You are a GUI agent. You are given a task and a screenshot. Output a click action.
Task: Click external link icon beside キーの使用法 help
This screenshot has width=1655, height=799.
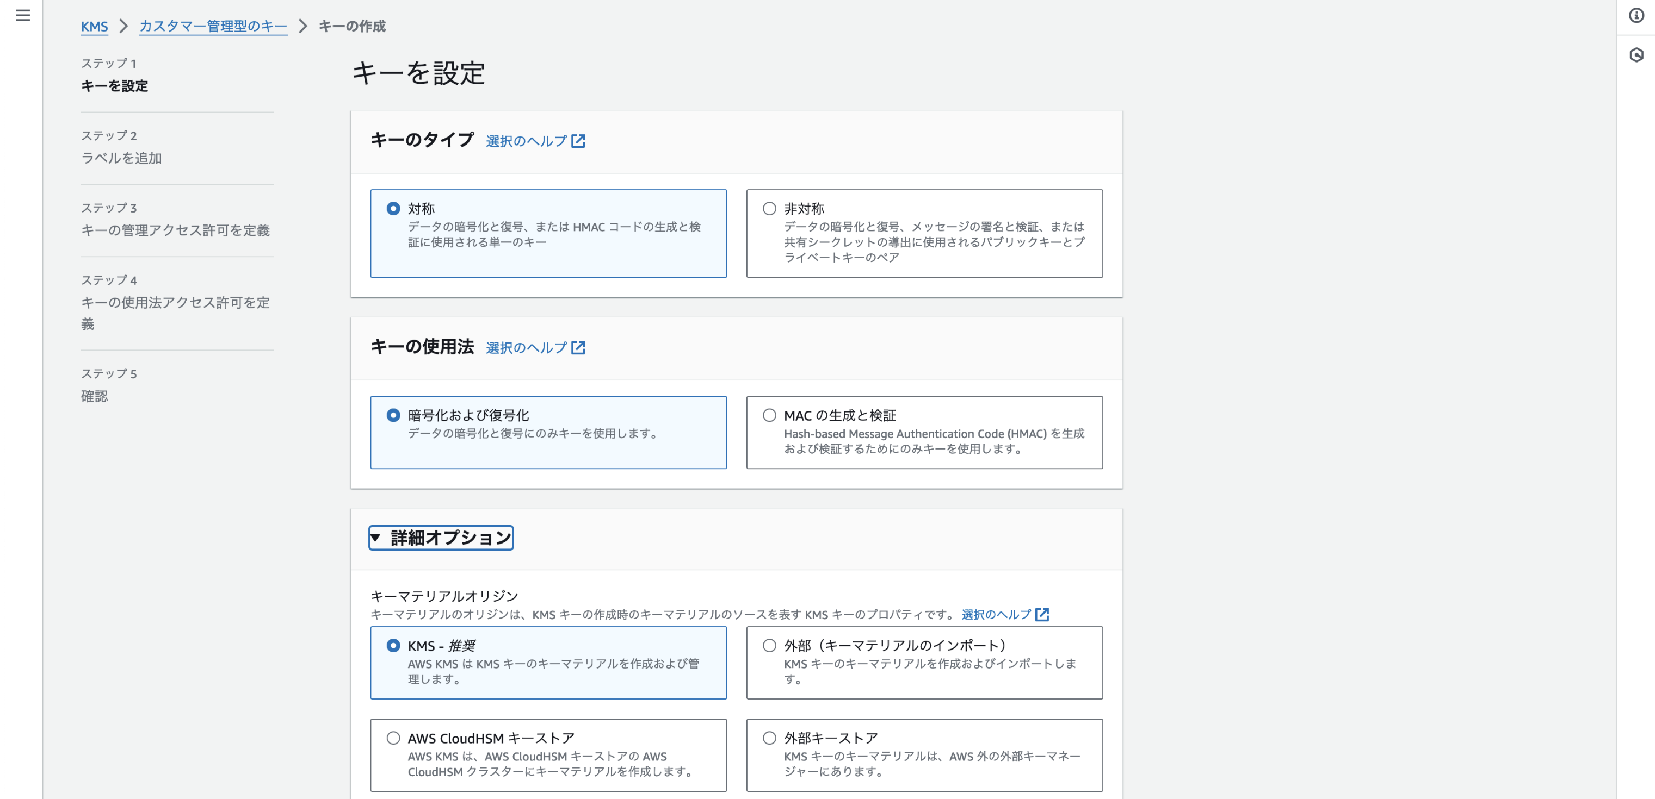[x=578, y=348]
